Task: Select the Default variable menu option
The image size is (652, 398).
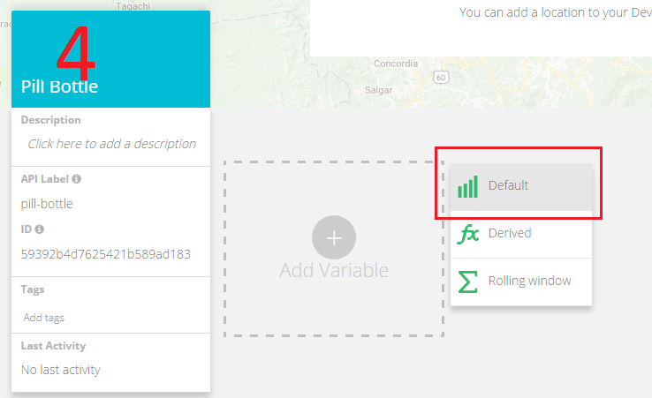Action: (508, 186)
